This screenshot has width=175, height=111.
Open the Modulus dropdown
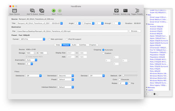(29, 64)
